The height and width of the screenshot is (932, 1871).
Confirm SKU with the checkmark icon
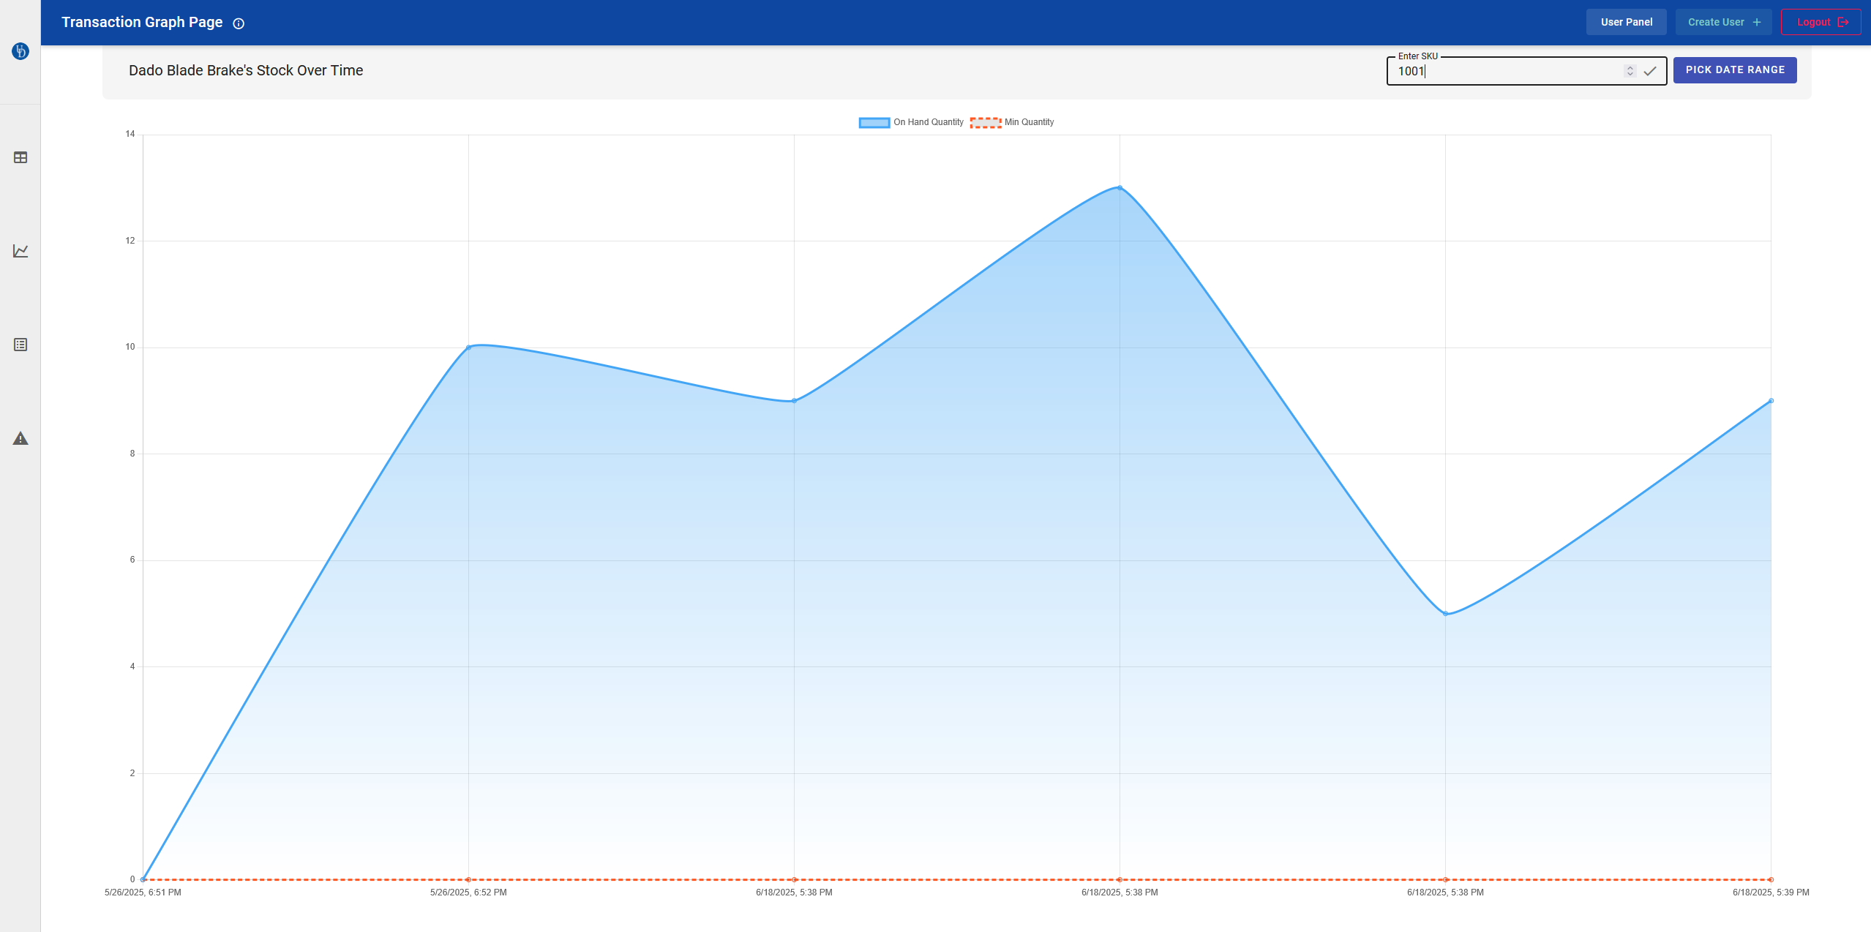(1650, 71)
